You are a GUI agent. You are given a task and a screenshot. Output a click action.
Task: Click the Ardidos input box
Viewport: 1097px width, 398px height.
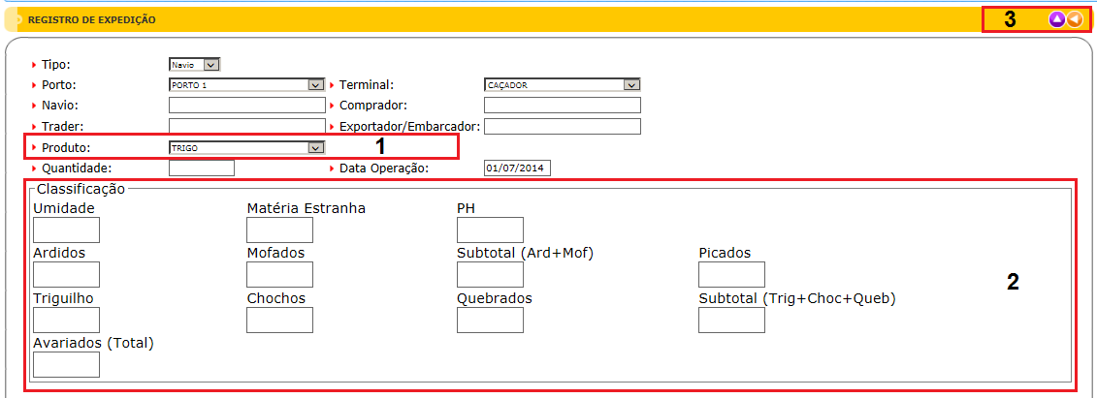click(x=66, y=274)
